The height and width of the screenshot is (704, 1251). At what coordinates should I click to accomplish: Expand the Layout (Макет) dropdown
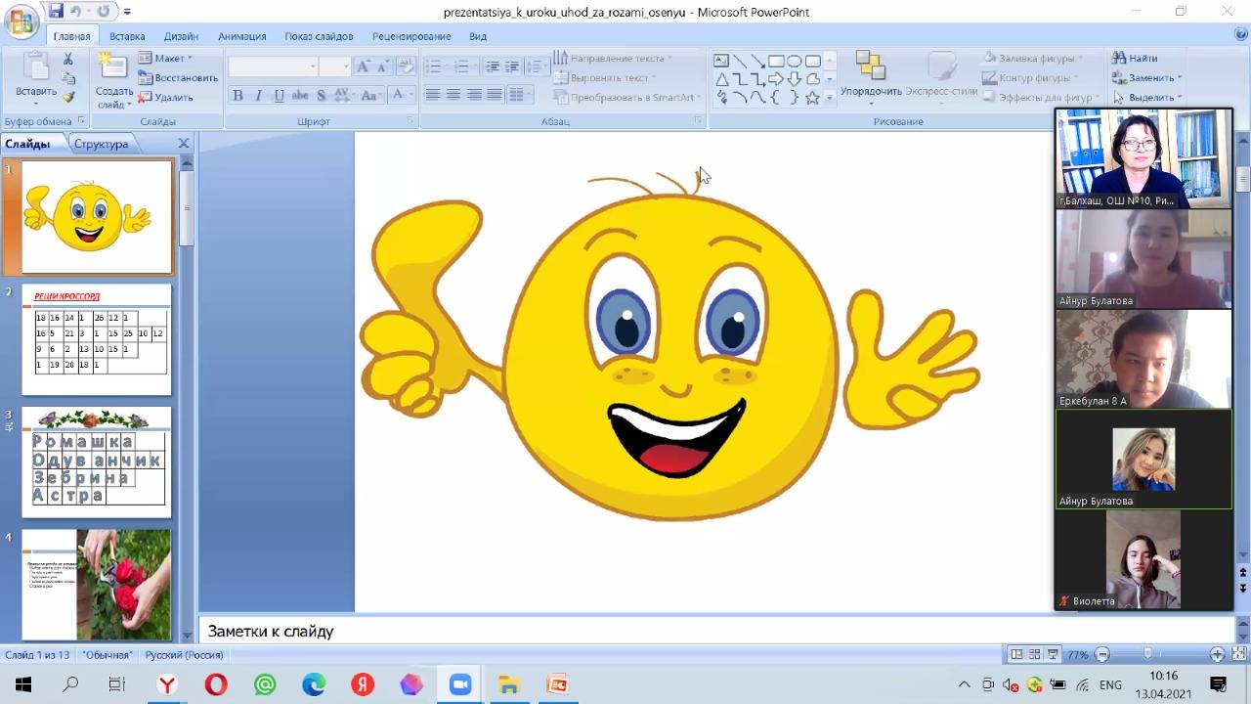[x=168, y=59]
